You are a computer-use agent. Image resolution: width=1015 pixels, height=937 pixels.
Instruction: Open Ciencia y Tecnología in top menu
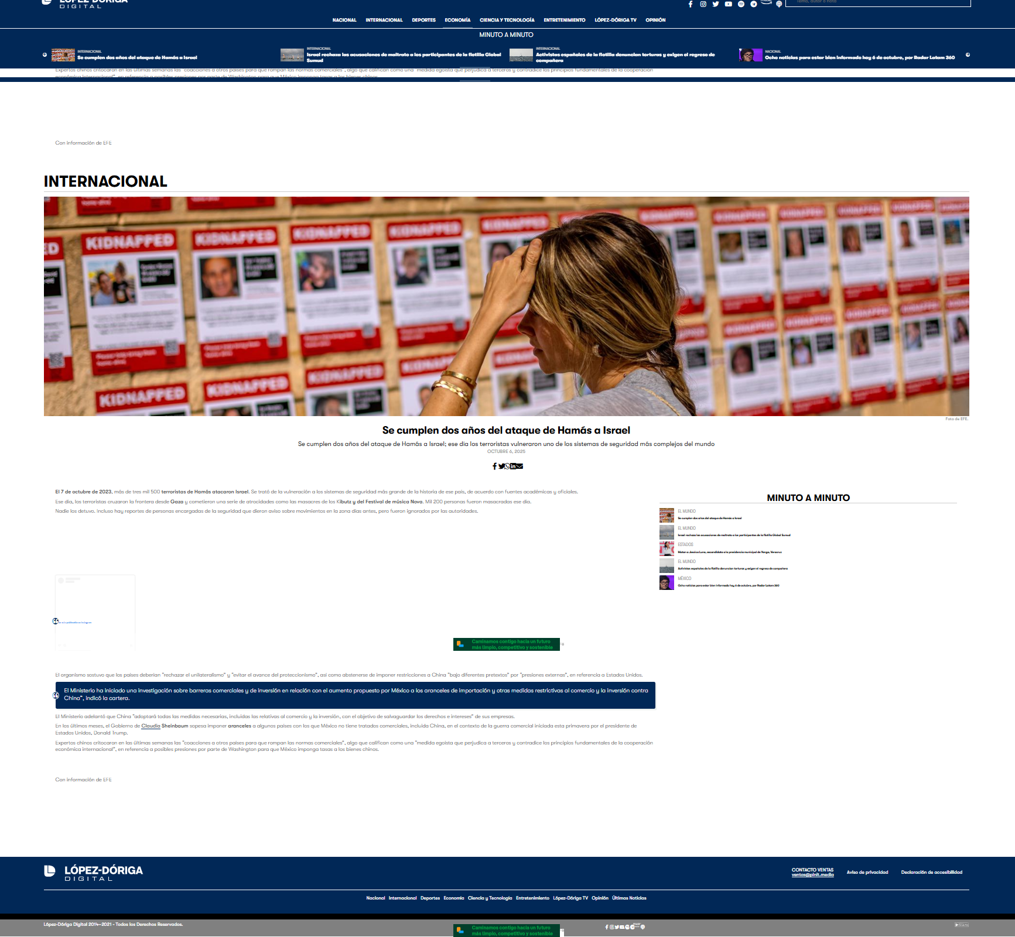[x=507, y=20]
